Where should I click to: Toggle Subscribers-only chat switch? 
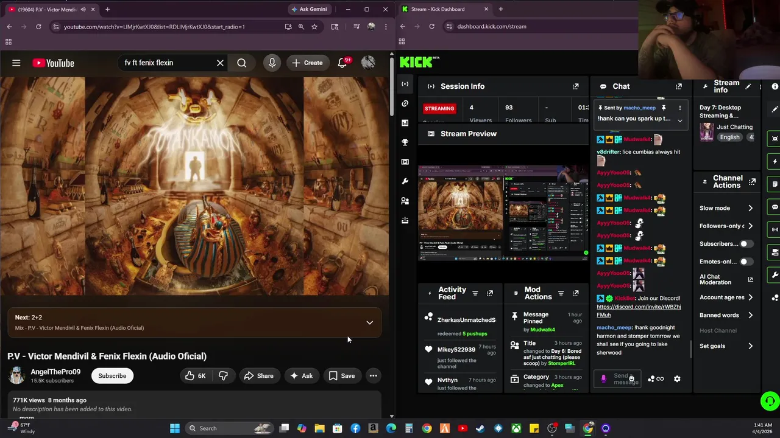point(746,244)
